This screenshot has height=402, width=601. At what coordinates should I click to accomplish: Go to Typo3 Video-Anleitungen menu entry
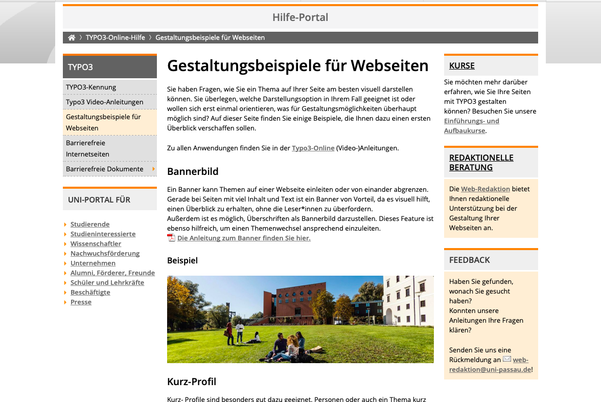tap(109, 102)
